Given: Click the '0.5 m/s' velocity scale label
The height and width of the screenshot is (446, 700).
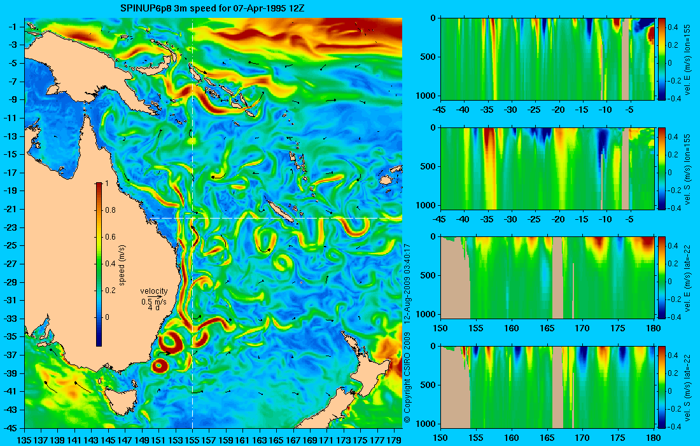Looking at the screenshot, I should coord(153,302).
